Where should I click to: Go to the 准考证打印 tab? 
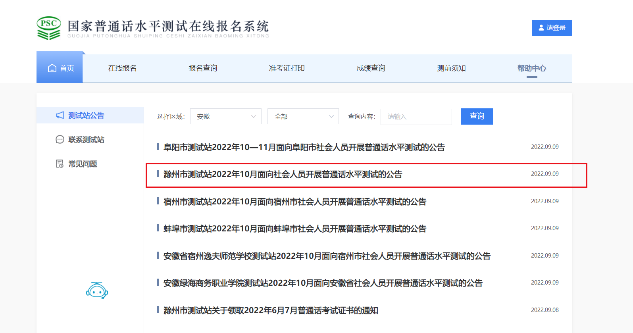pyautogui.click(x=287, y=68)
